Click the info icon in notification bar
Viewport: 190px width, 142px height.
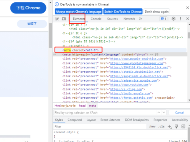click(x=57, y=4)
